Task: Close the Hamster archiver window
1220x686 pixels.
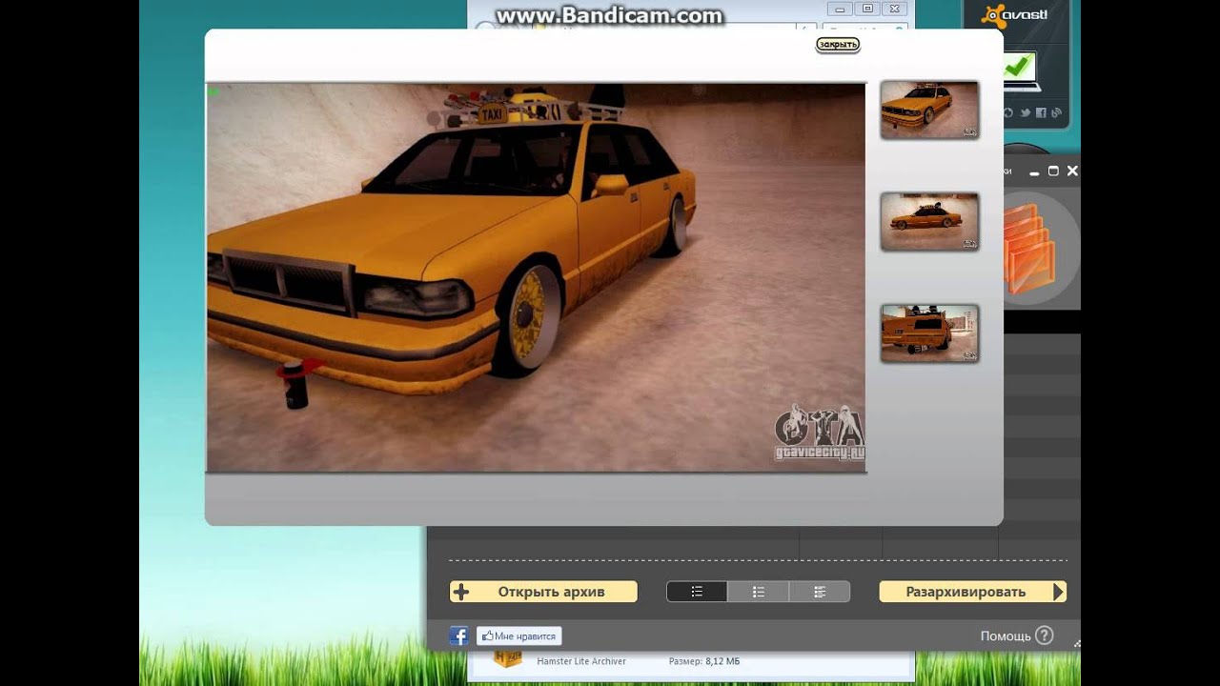Action: 1072,171
